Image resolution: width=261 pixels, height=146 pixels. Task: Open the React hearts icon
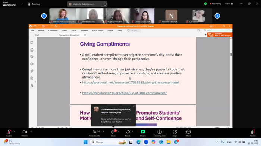pyautogui.click(x=128, y=132)
